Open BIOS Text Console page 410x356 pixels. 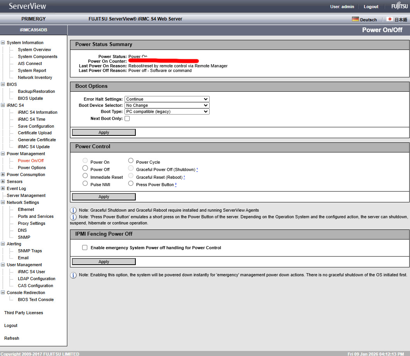tap(36, 300)
